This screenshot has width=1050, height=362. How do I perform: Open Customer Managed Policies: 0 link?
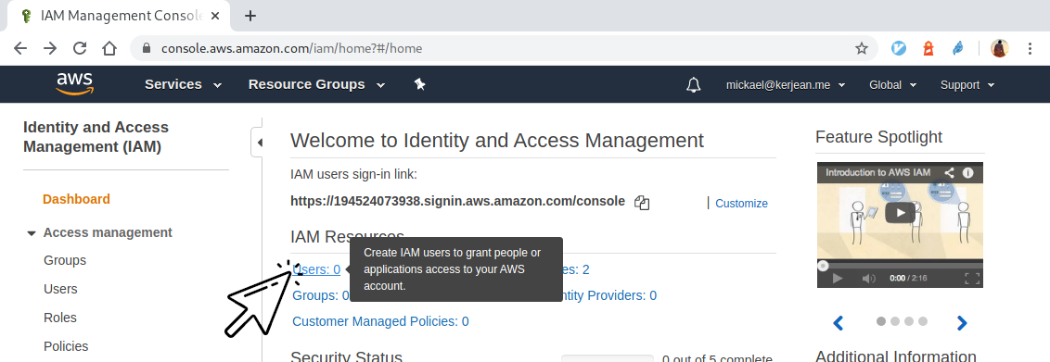(380, 321)
